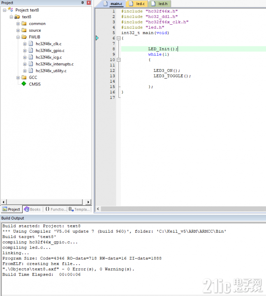266x296 pixels.
Task: Collapse the main function code fold at line 6
Action: tap(118, 38)
